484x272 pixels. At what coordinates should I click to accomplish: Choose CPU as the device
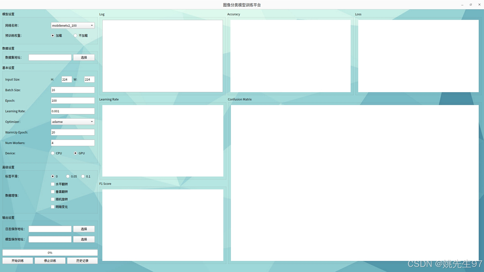tap(53, 153)
